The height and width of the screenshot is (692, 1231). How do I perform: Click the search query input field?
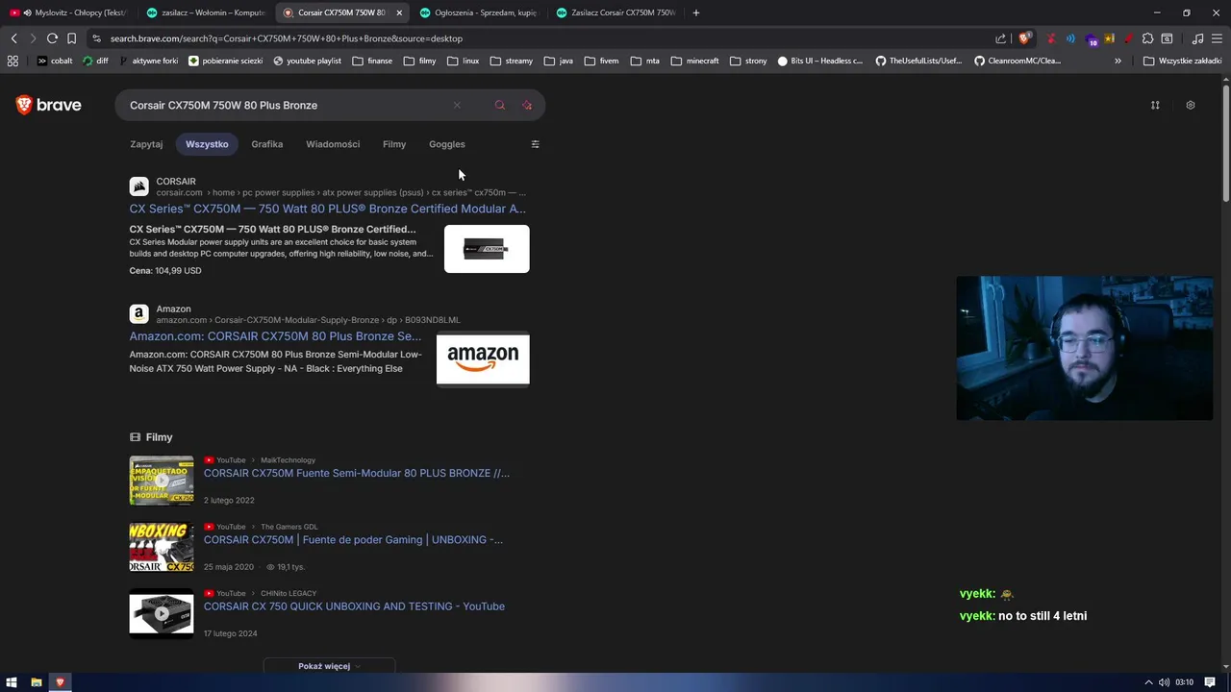pyautogui.click(x=289, y=105)
